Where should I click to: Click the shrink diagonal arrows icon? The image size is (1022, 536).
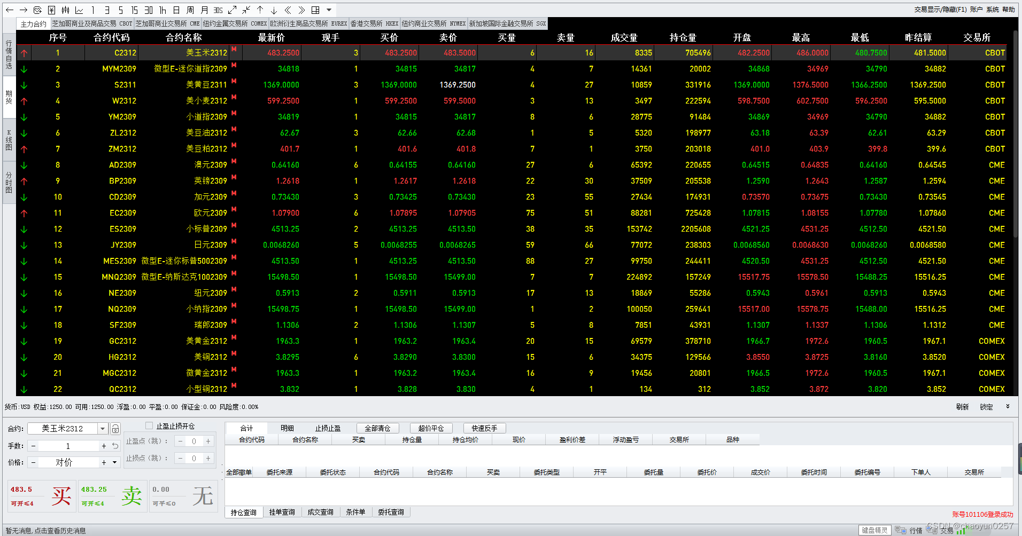point(246,10)
